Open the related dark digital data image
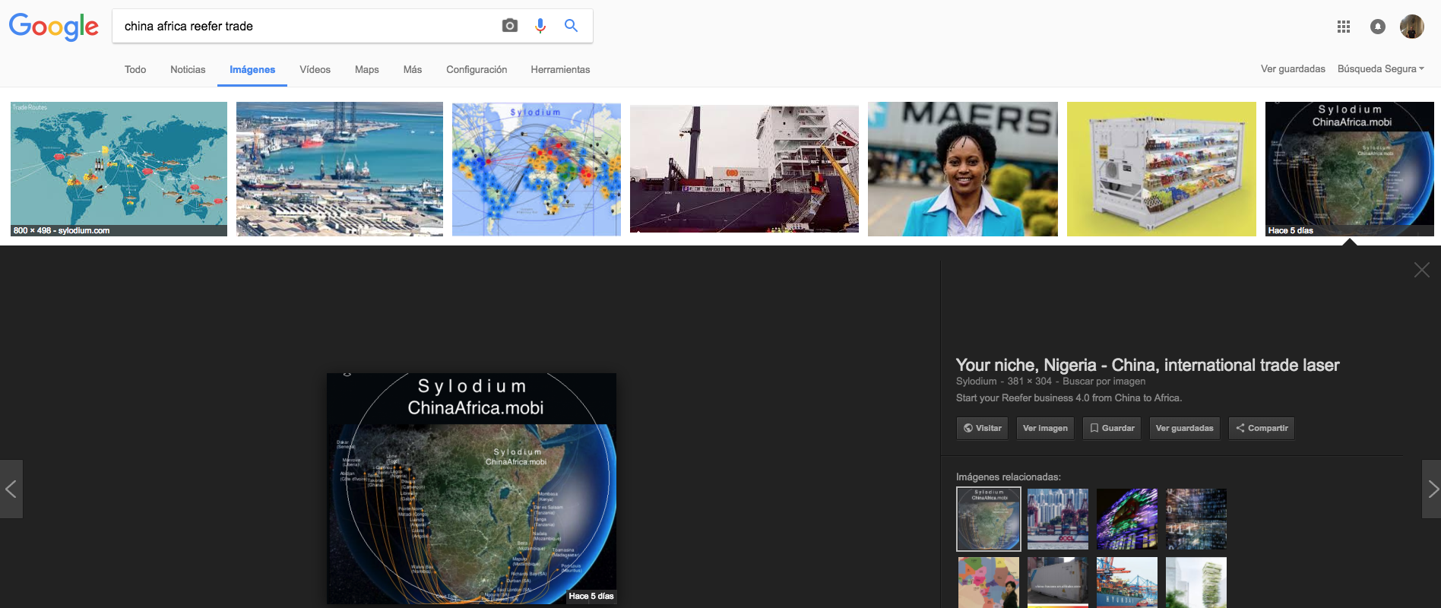 [1196, 519]
